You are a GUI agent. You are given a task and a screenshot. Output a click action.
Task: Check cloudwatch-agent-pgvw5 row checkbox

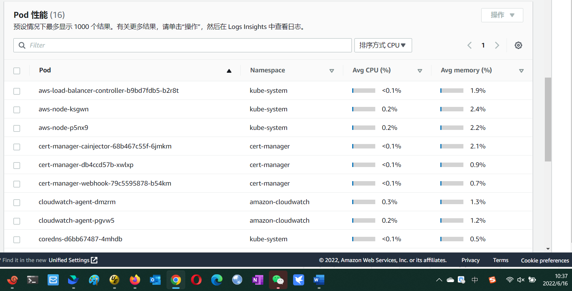click(x=17, y=221)
